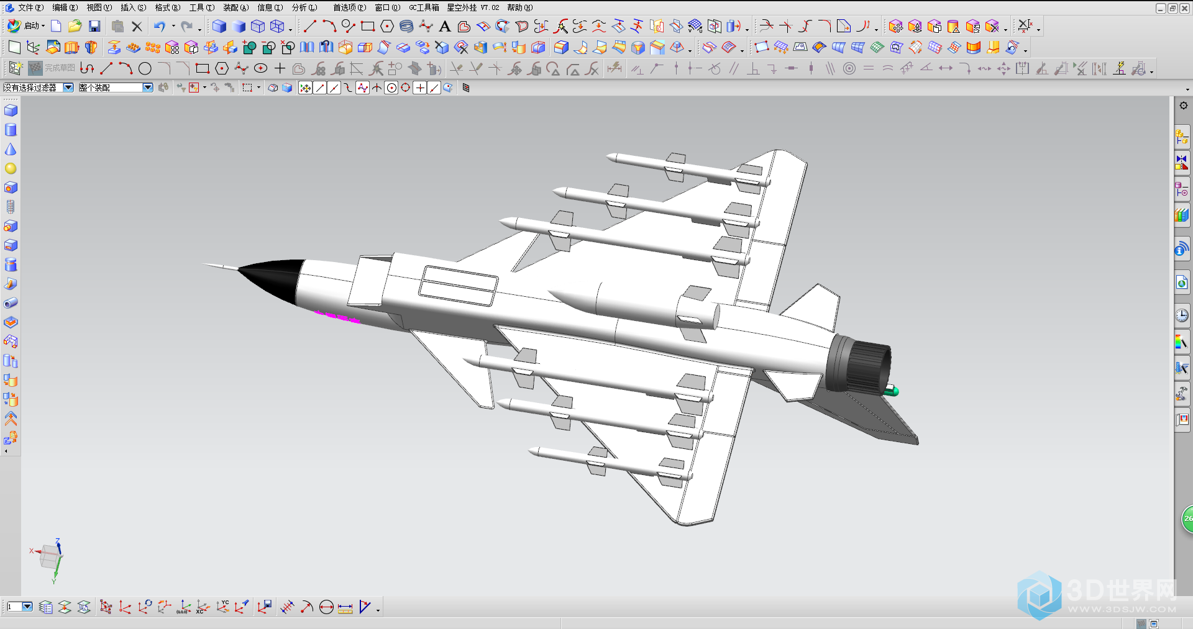Select the Rectangle curve tool
Viewport: 1193px width, 629px height.
point(367,26)
